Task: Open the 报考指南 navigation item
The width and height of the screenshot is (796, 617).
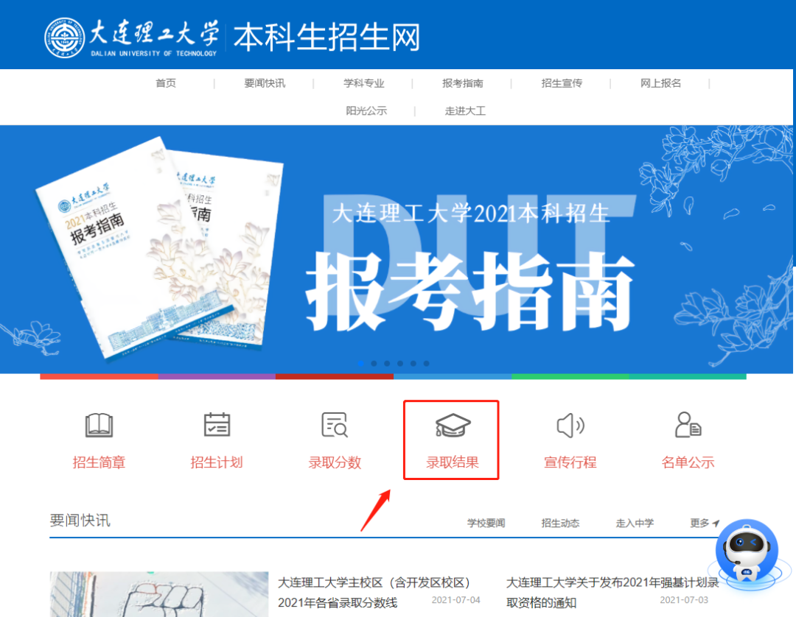Action: pos(462,83)
